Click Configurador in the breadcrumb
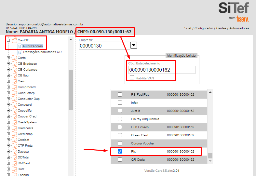256x176 pixels. (204, 28)
